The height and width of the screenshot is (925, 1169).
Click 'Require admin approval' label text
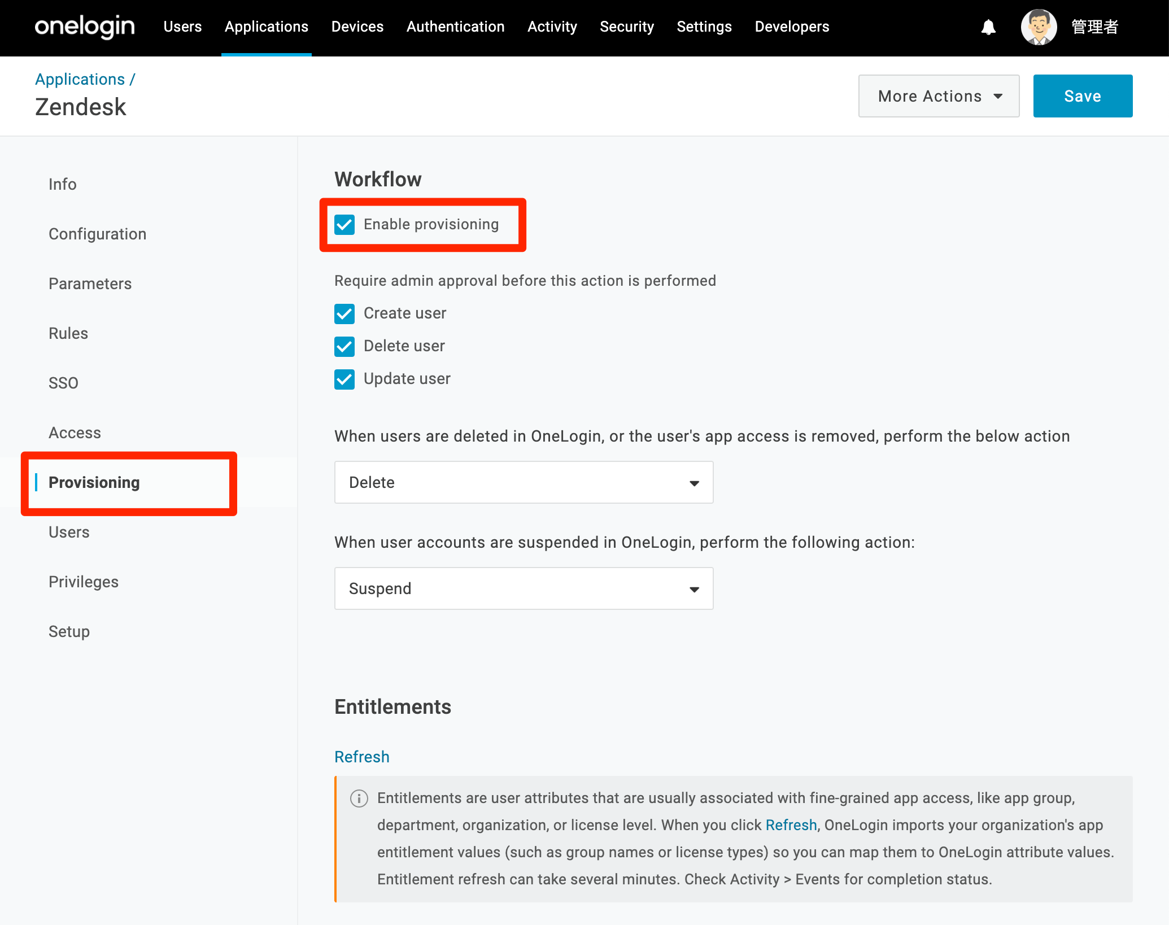525,281
